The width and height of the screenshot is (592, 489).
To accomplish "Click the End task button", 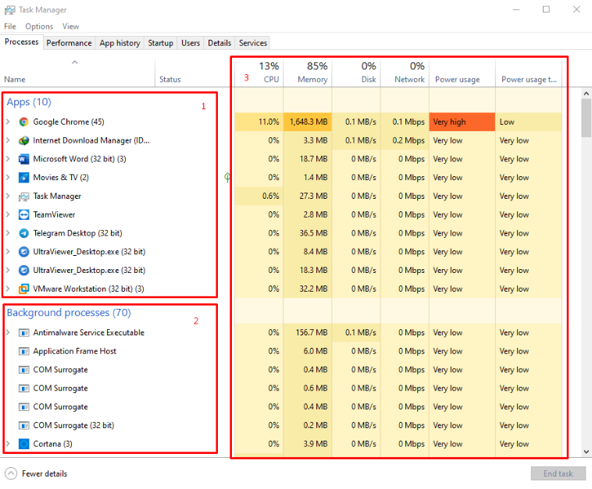I will 558,473.
